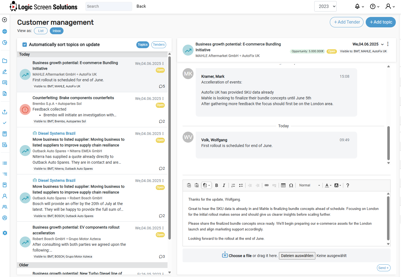Open kebab menu in conversation header
The image size is (401, 277).
pos(388,44)
